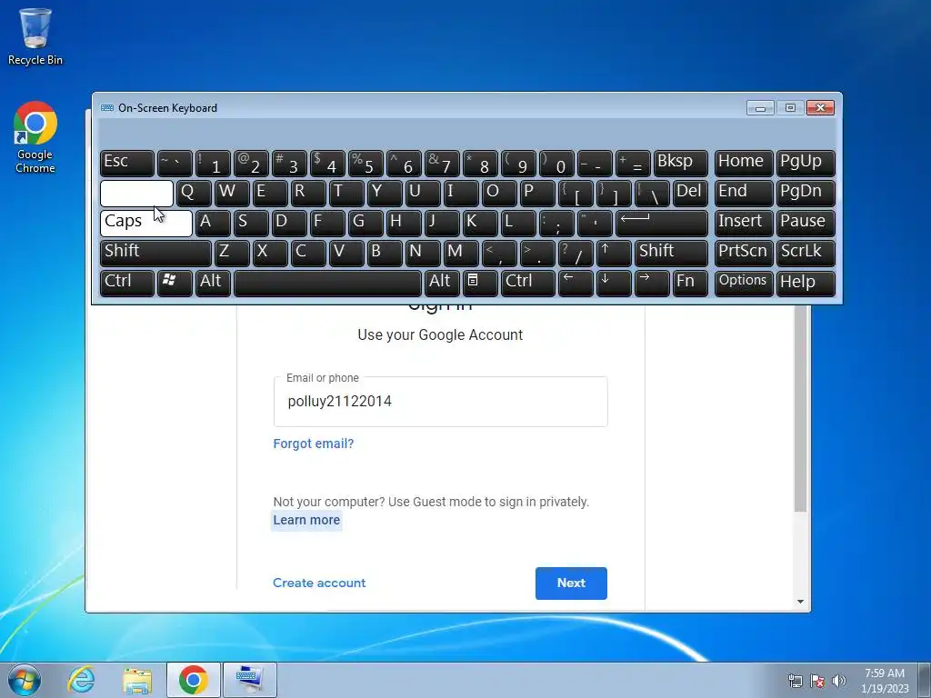Viewport: 931px width, 698px height.
Task: Switch to Chrome in the taskbar
Action: click(x=193, y=680)
